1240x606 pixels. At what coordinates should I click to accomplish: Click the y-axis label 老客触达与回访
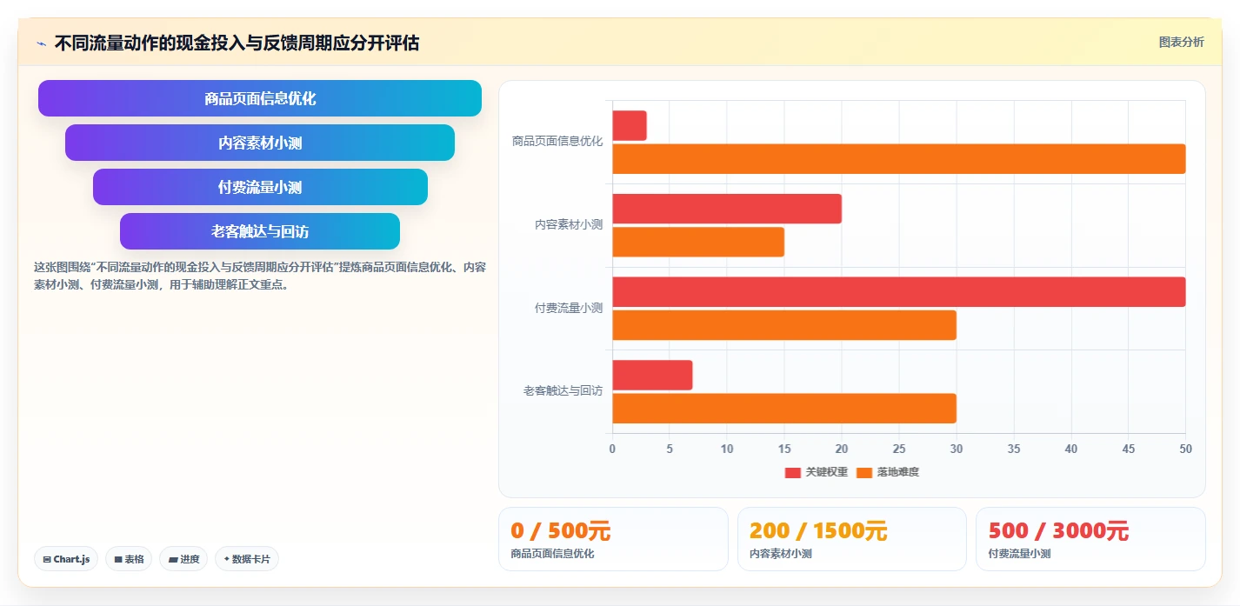(563, 391)
